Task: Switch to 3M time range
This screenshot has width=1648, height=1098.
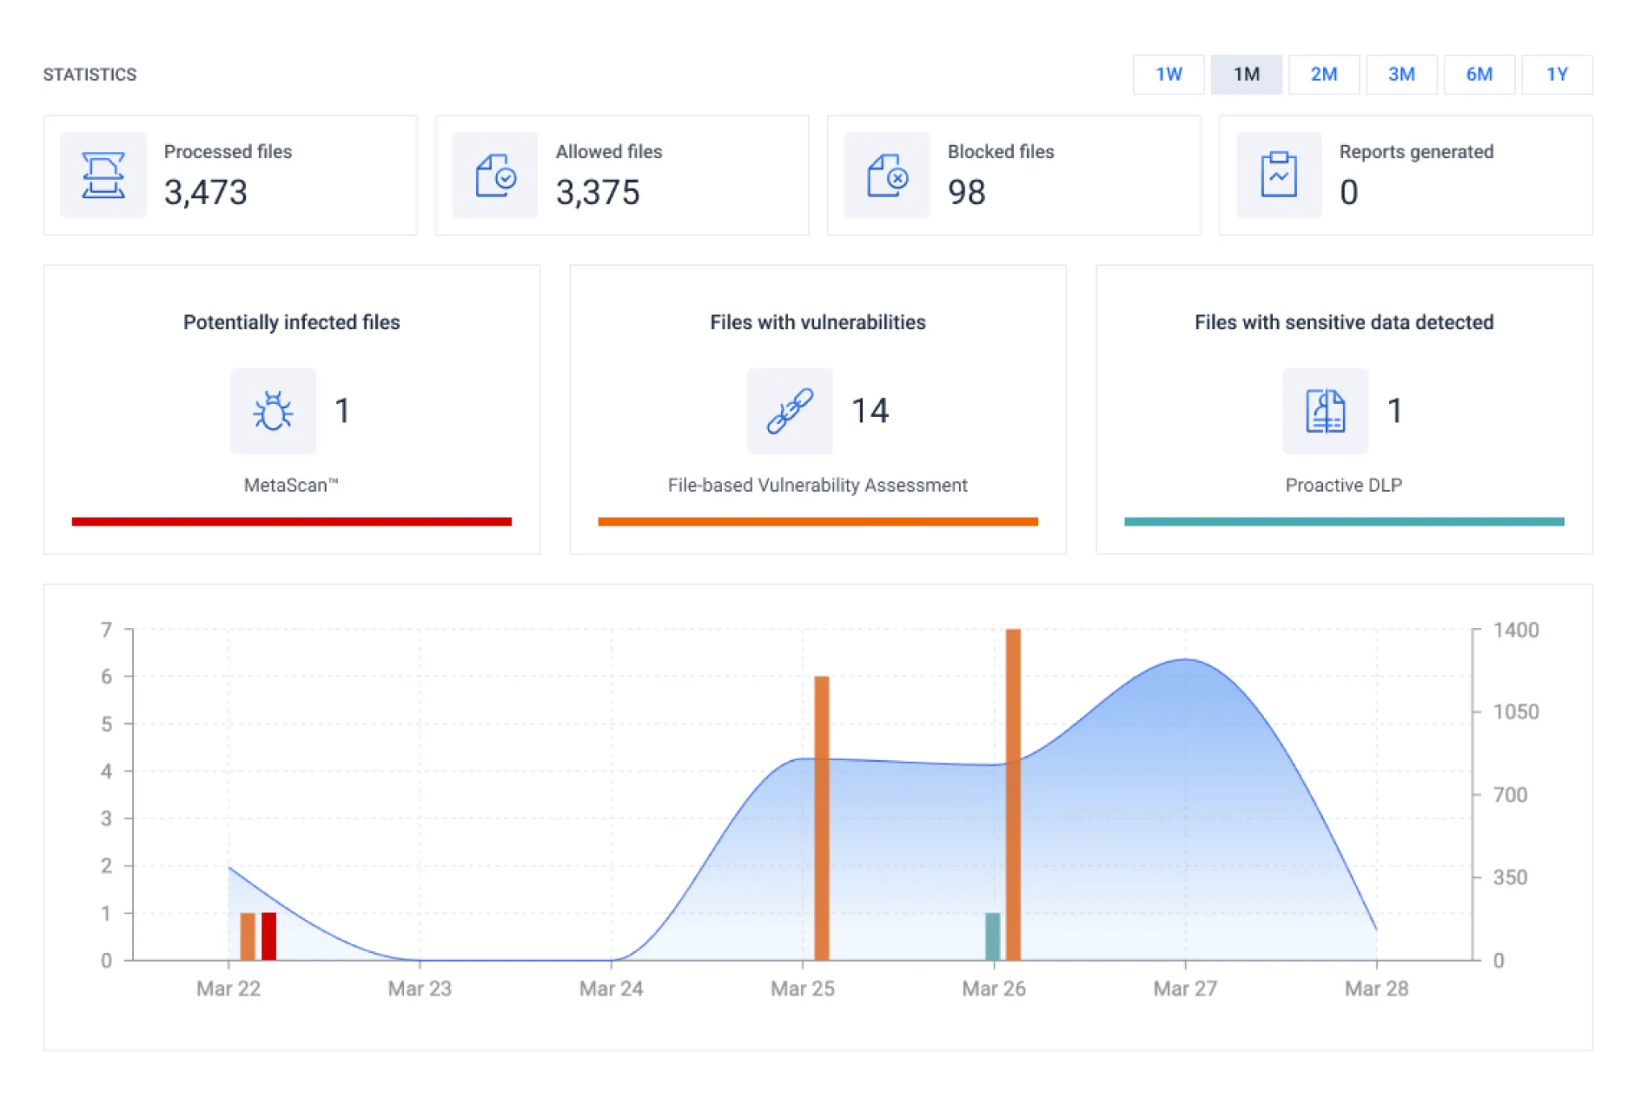Action: coord(1401,74)
